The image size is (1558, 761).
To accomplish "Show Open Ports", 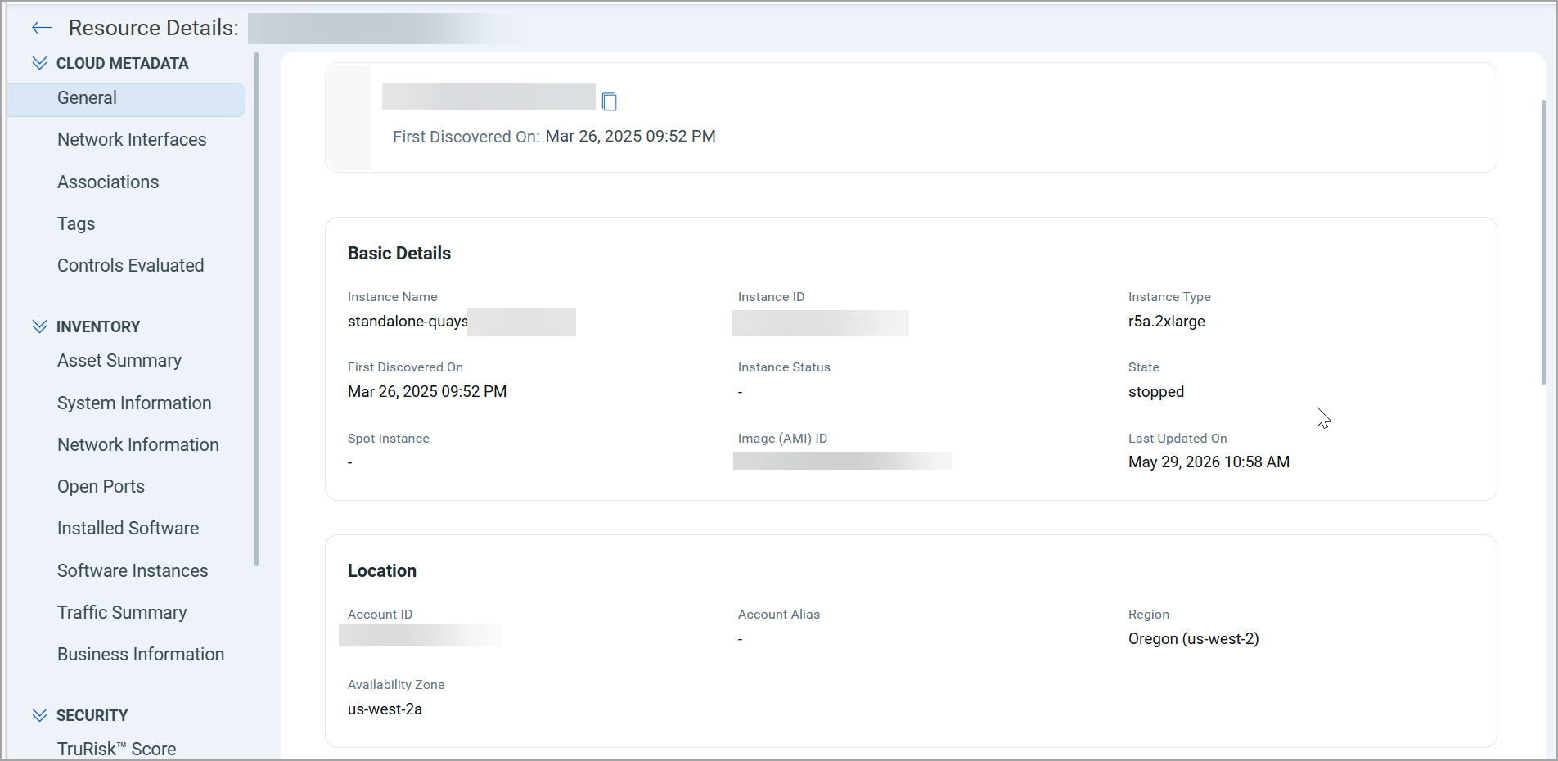I will coord(101,487).
